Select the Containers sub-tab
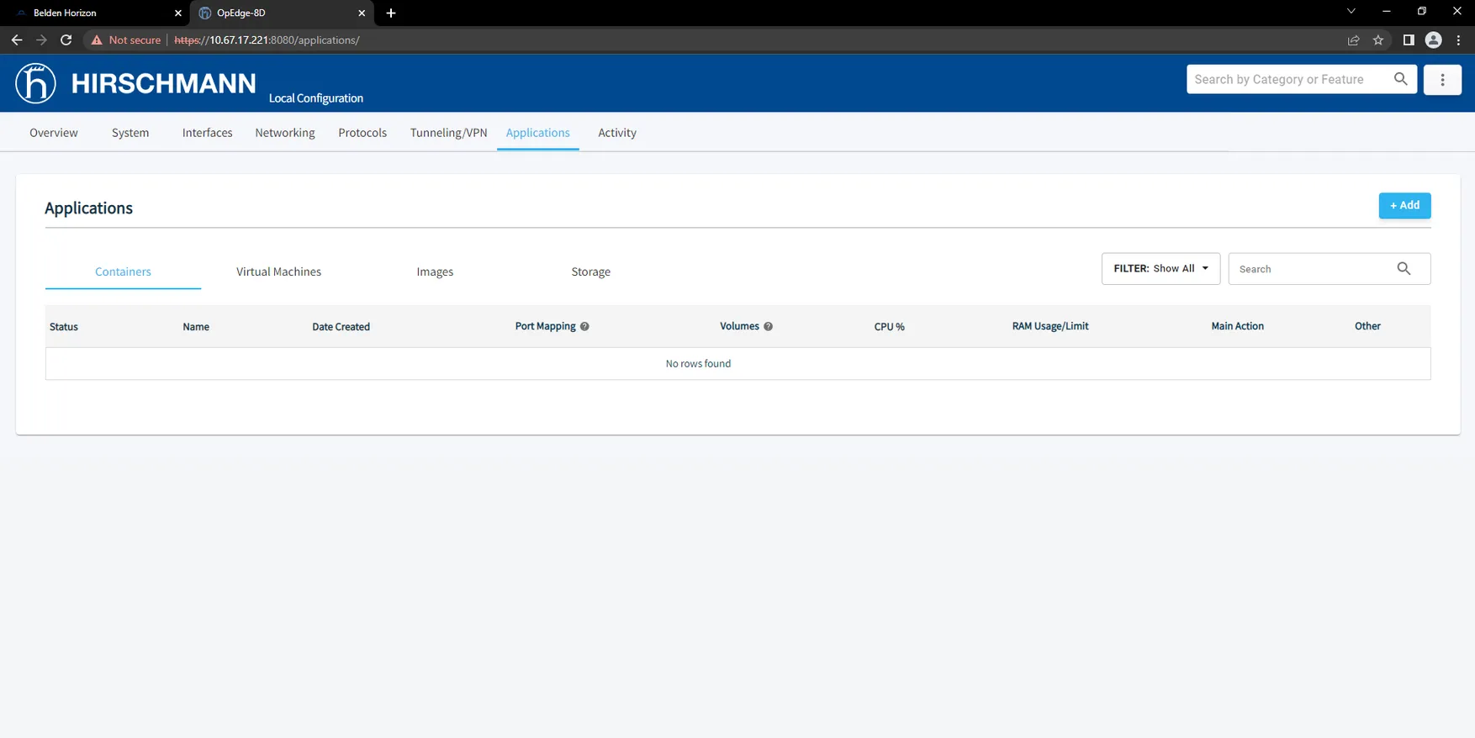 123,271
